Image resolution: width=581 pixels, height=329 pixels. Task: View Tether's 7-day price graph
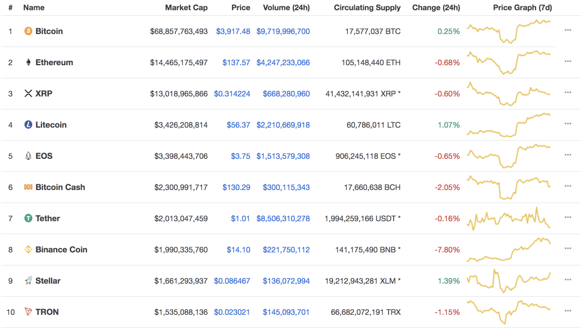[x=509, y=218]
